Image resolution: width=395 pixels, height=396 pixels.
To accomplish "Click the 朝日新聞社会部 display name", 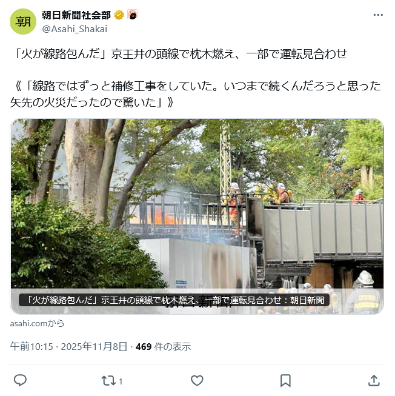I will (x=76, y=15).
